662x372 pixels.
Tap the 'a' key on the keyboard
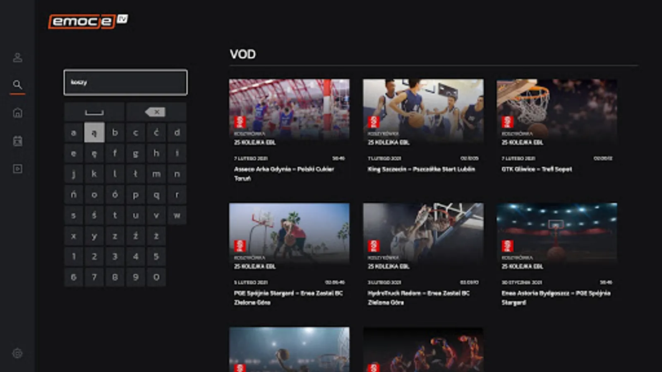[74, 133]
